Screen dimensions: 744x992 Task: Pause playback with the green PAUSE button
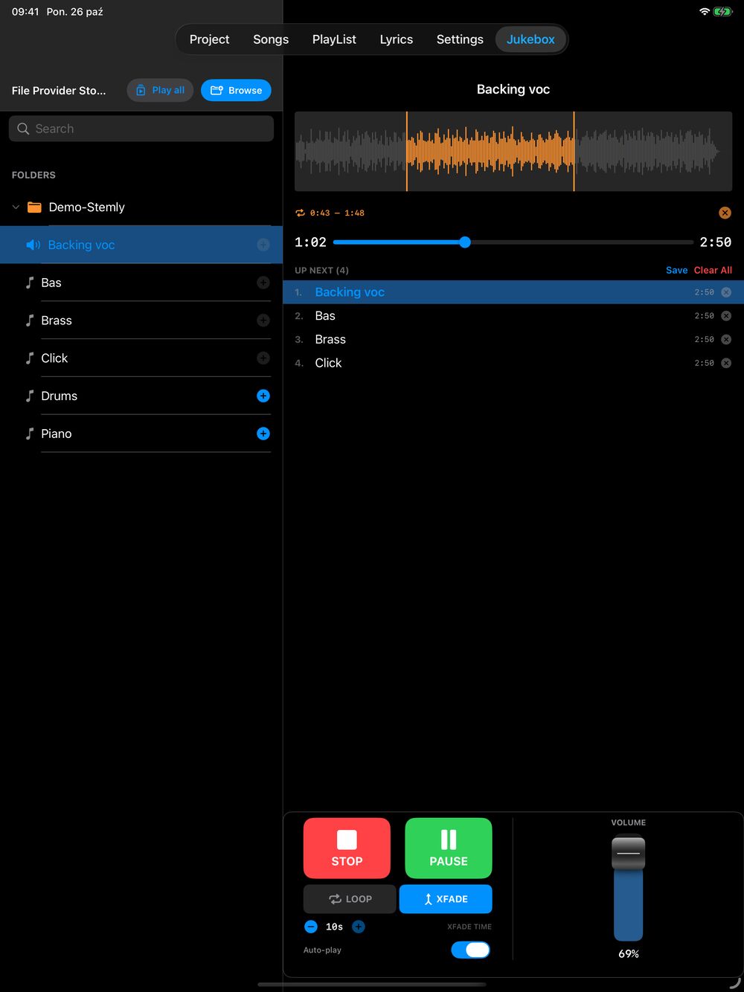coord(449,848)
